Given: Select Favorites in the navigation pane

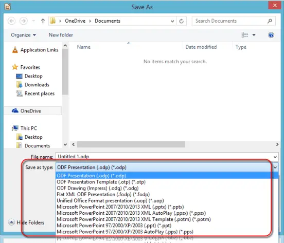Looking at the screenshot, I should 30,67.
